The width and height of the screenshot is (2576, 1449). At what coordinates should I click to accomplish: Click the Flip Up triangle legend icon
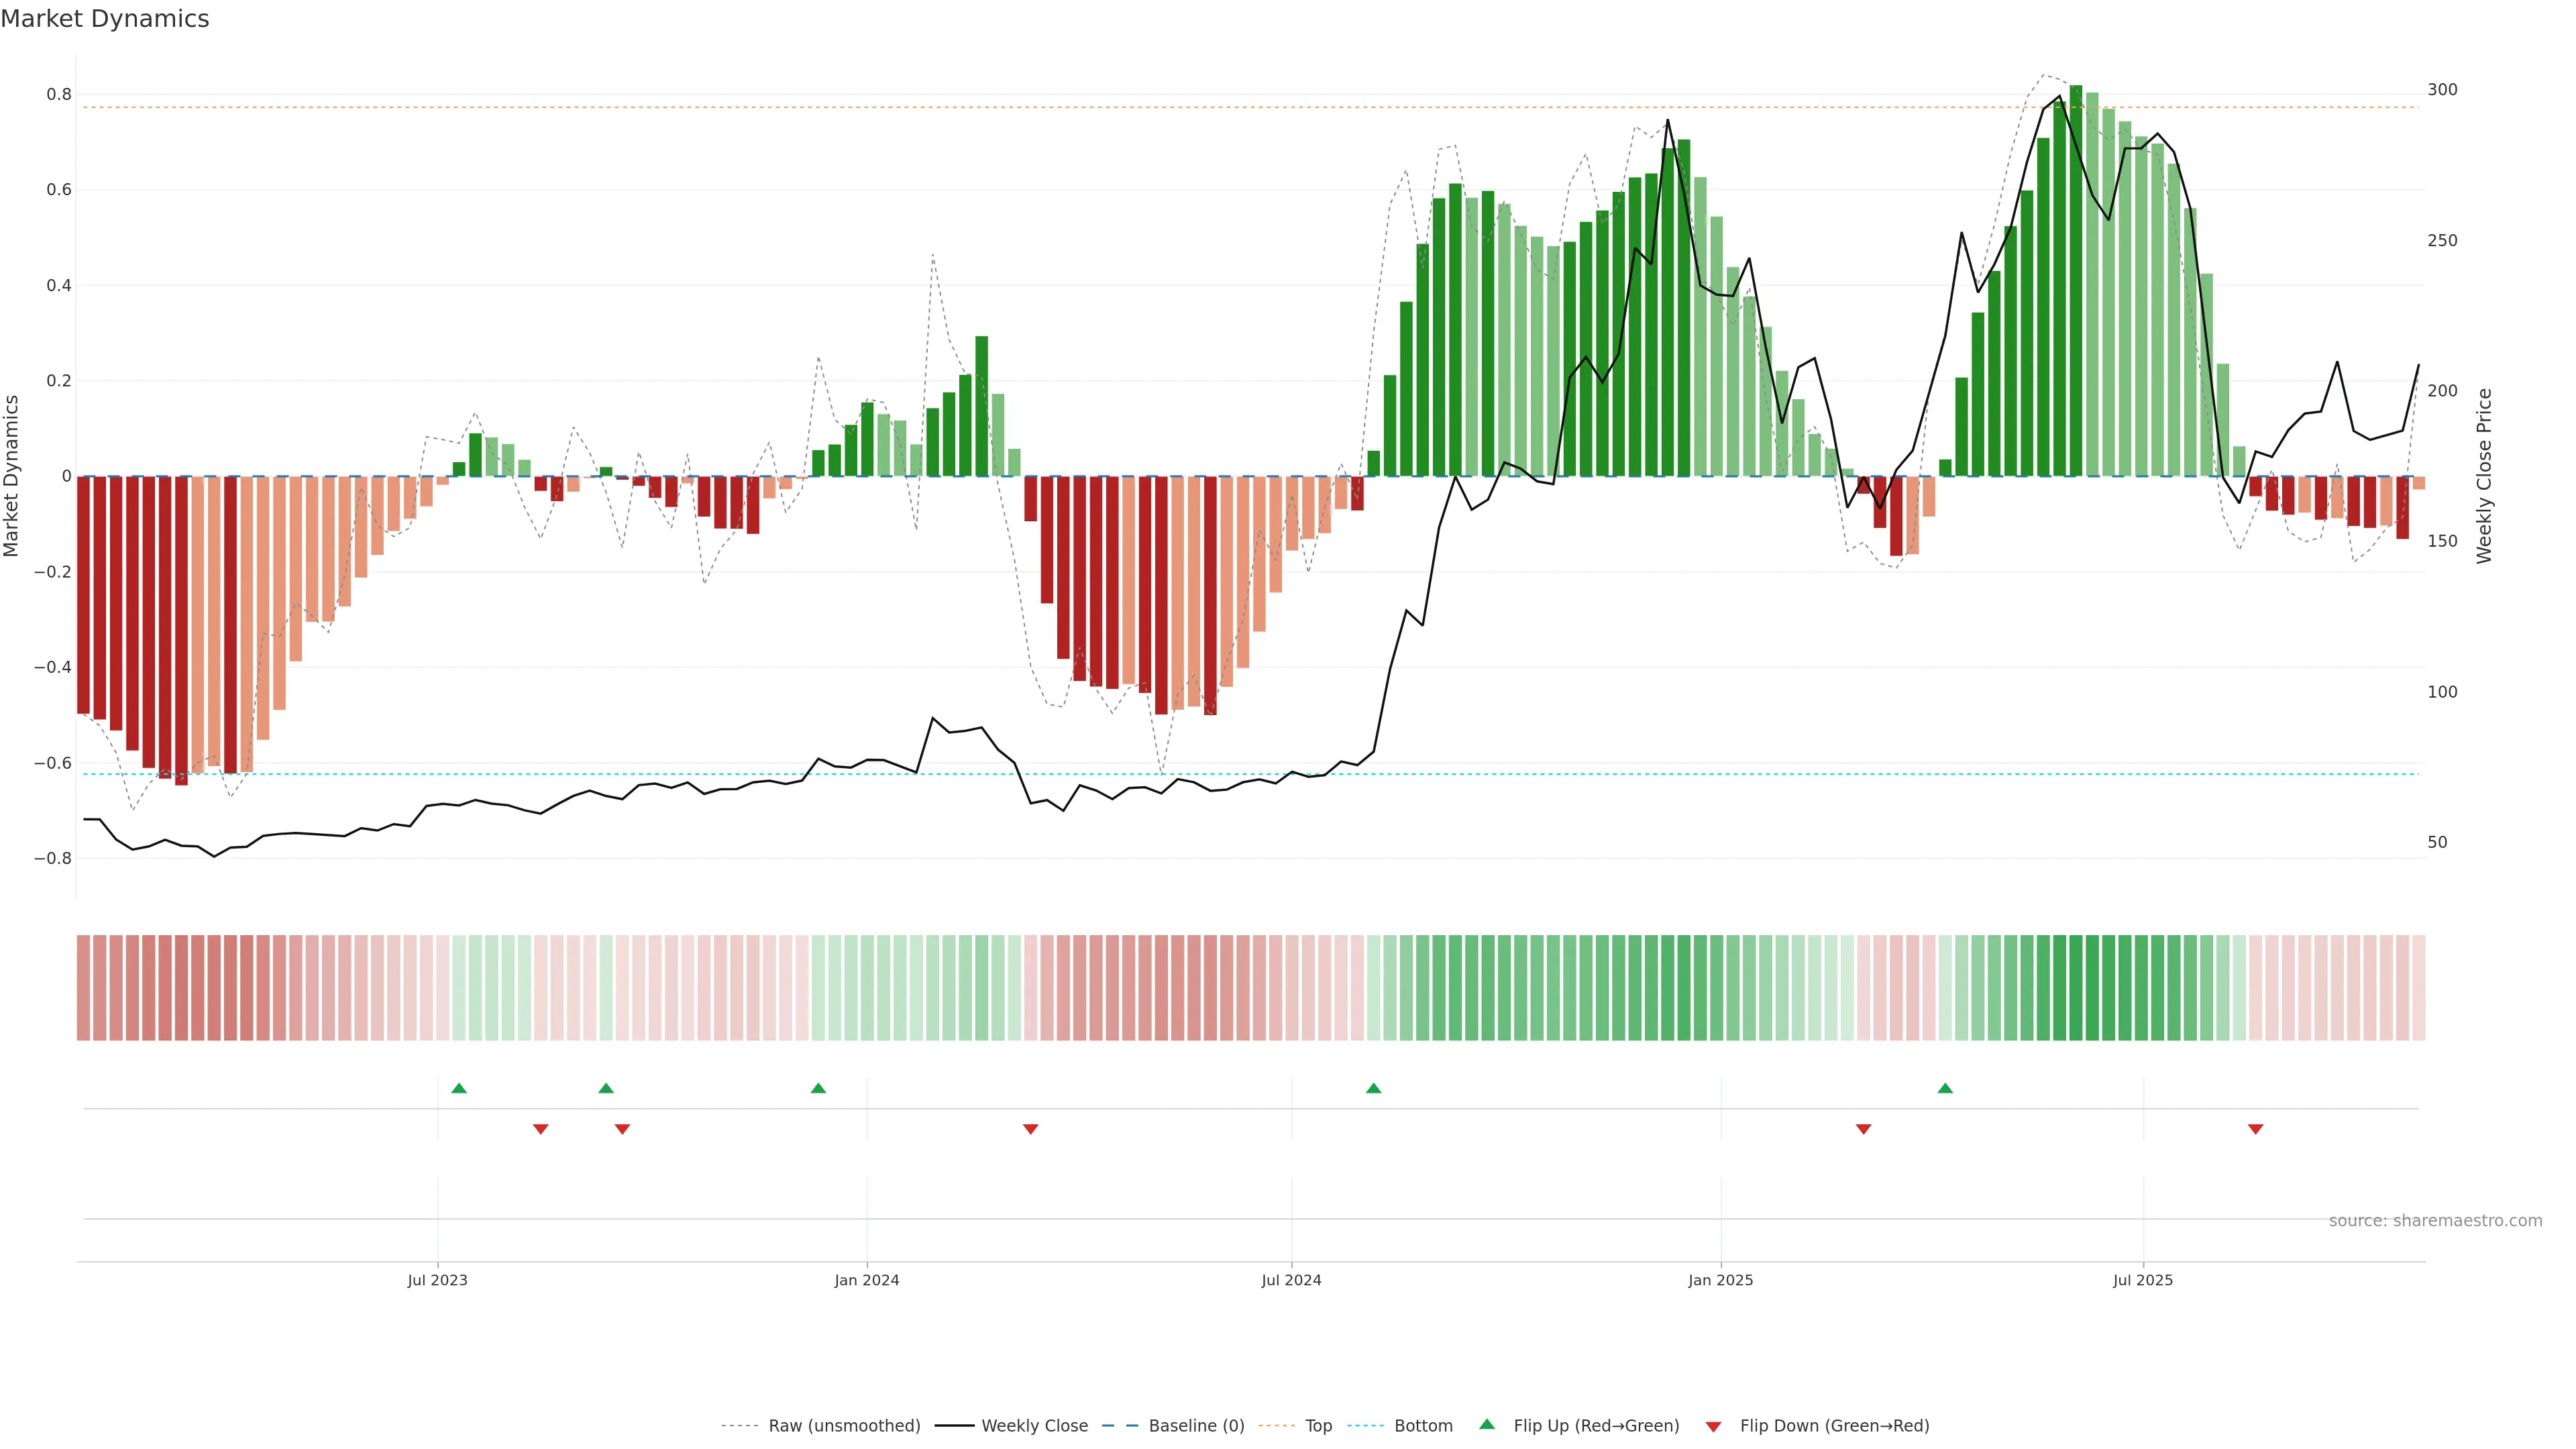click(x=1486, y=1424)
